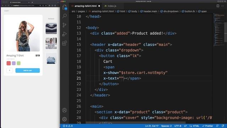Open new tab in the browser
This screenshot has width=227, height=128.
pyautogui.click(x=32, y=2)
